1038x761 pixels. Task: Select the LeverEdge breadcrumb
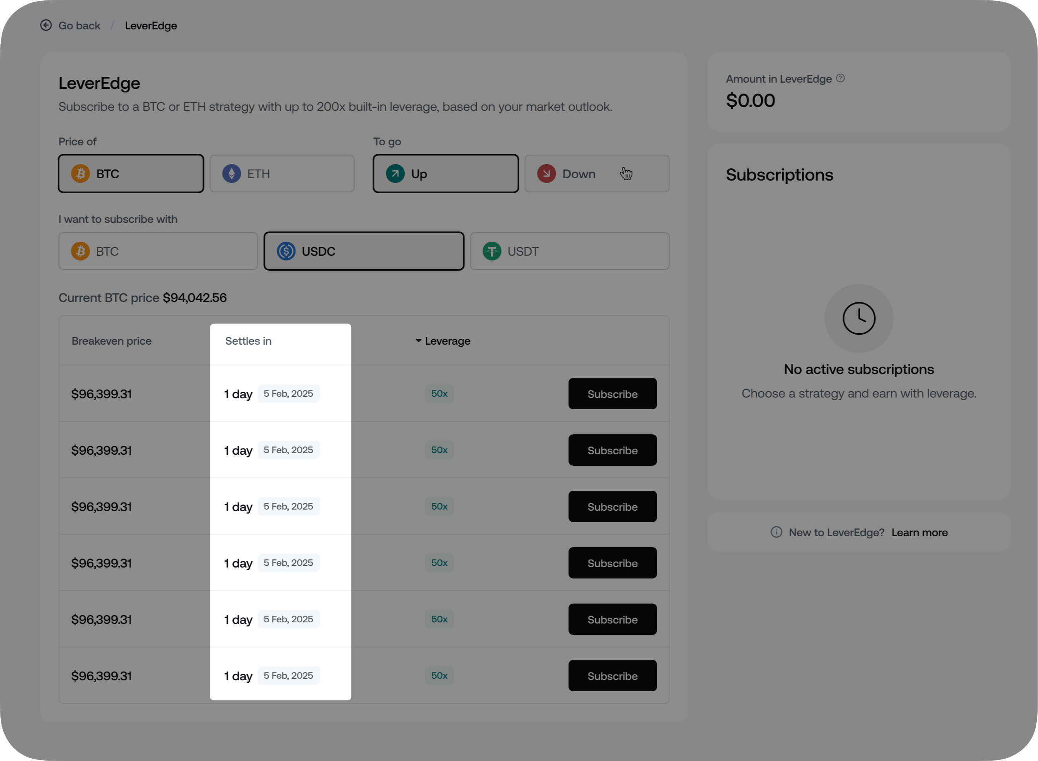point(151,26)
